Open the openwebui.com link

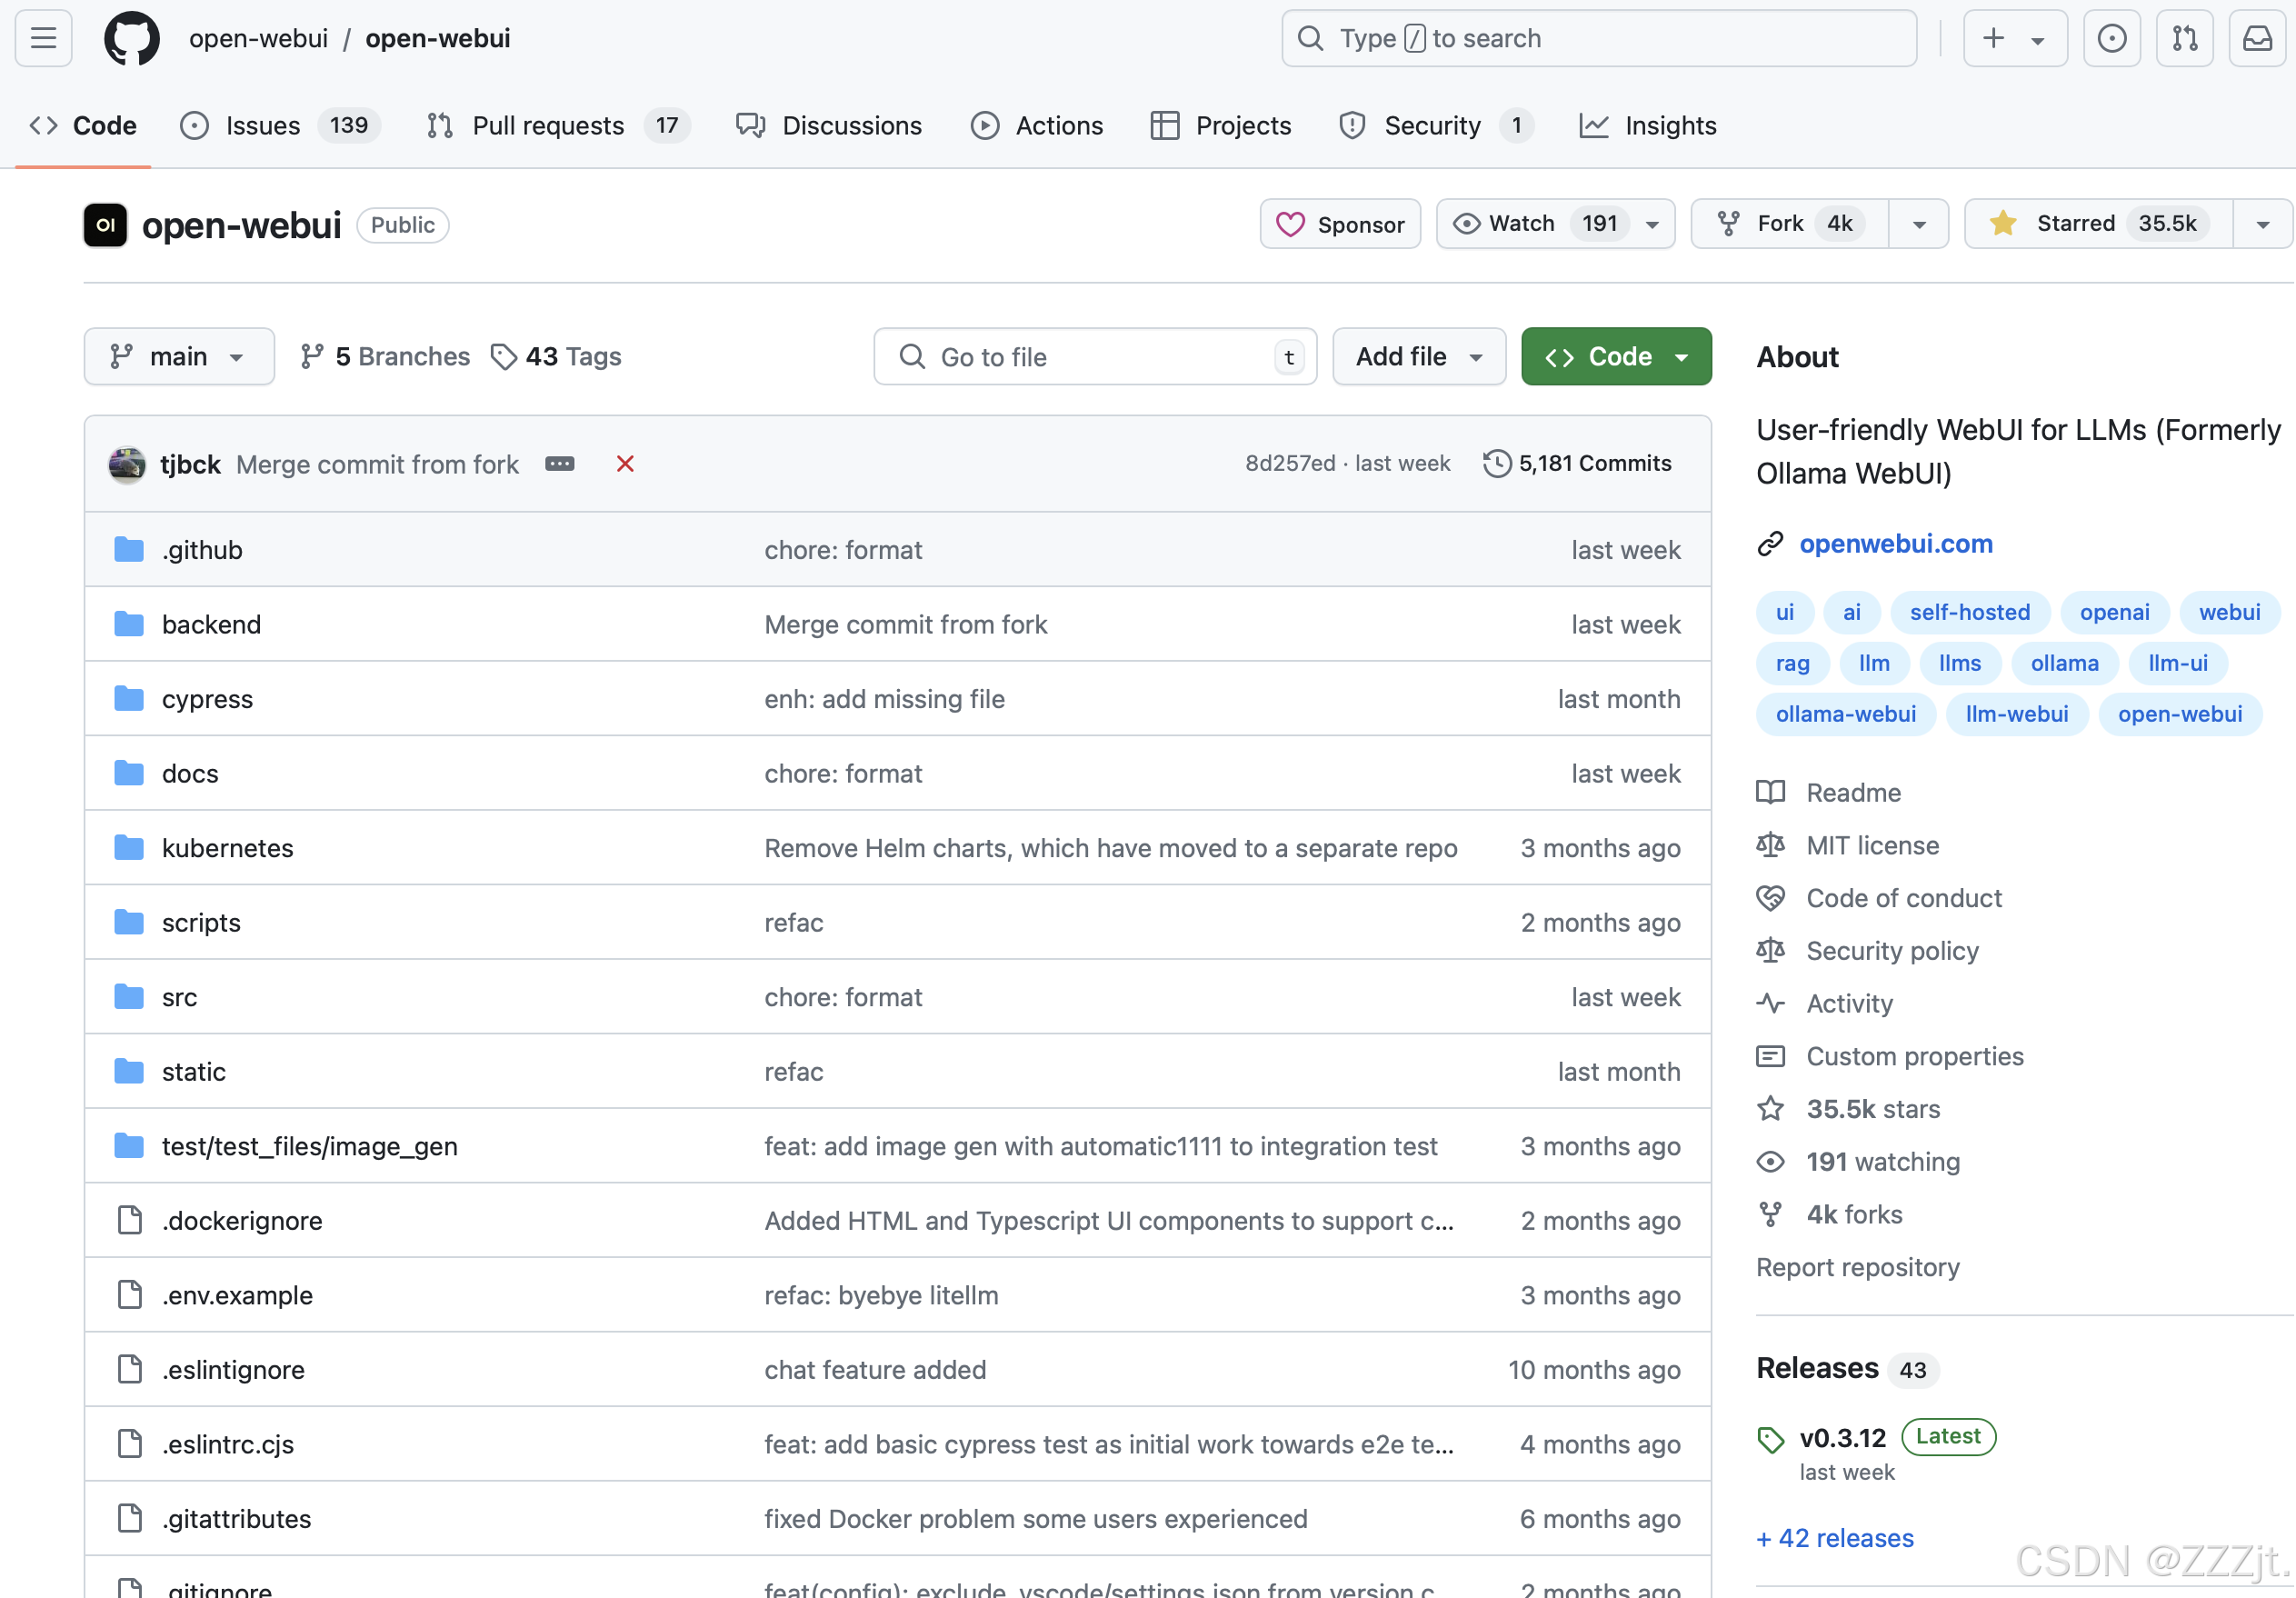click(1895, 543)
